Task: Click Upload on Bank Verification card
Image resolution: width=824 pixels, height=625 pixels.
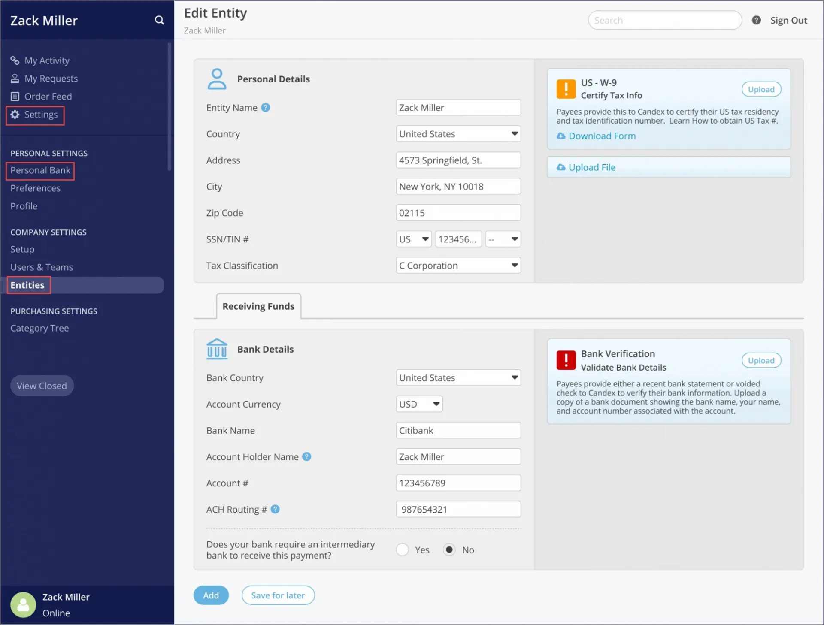Action: coord(761,361)
